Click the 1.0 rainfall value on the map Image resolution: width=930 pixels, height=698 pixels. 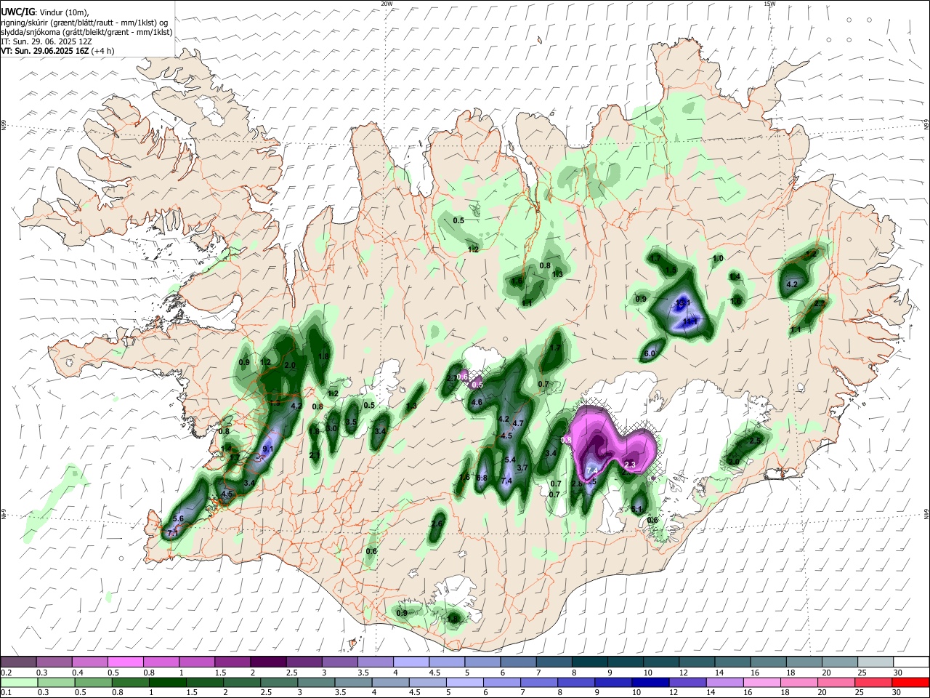(718, 259)
